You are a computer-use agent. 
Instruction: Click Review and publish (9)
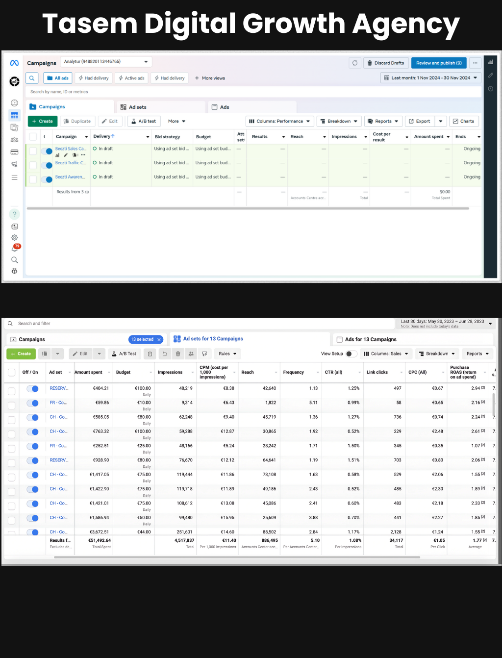tap(439, 63)
